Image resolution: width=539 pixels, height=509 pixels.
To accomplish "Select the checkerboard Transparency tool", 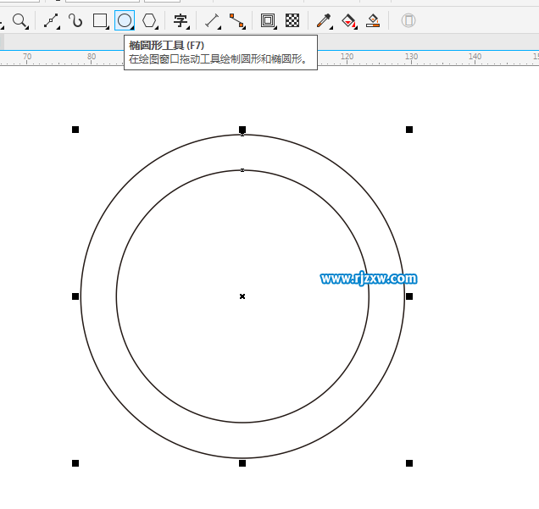I will click(292, 20).
